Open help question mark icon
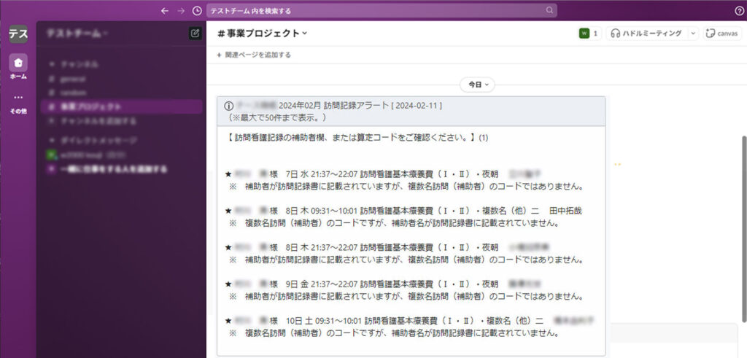The height and width of the screenshot is (358, 747). pos(739,10)
